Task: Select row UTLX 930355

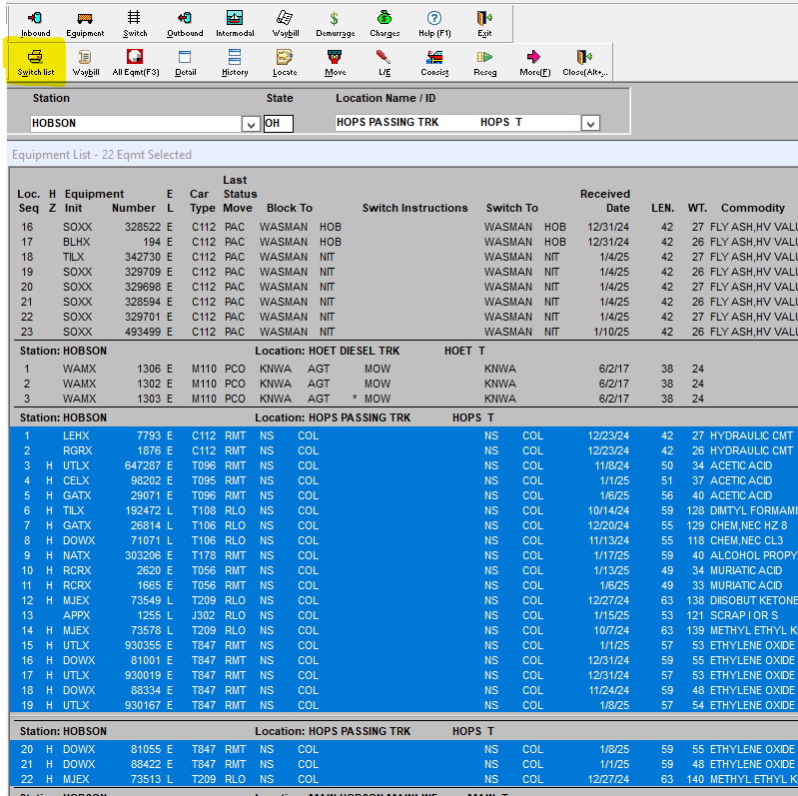Action: click(x=403, y=645)
